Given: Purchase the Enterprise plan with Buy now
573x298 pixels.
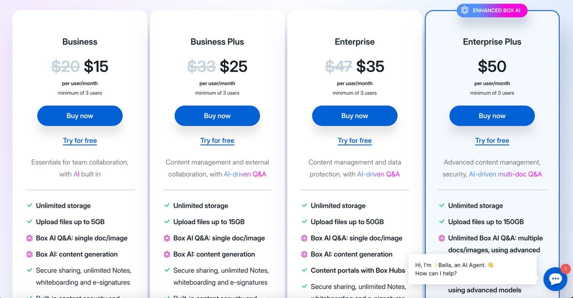Looking at the screenshot, I should [x=354, y=116].
